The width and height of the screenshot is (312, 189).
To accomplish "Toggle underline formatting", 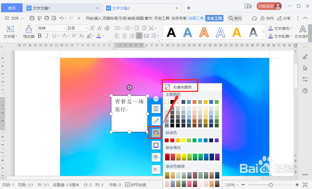I will [54, 36].
